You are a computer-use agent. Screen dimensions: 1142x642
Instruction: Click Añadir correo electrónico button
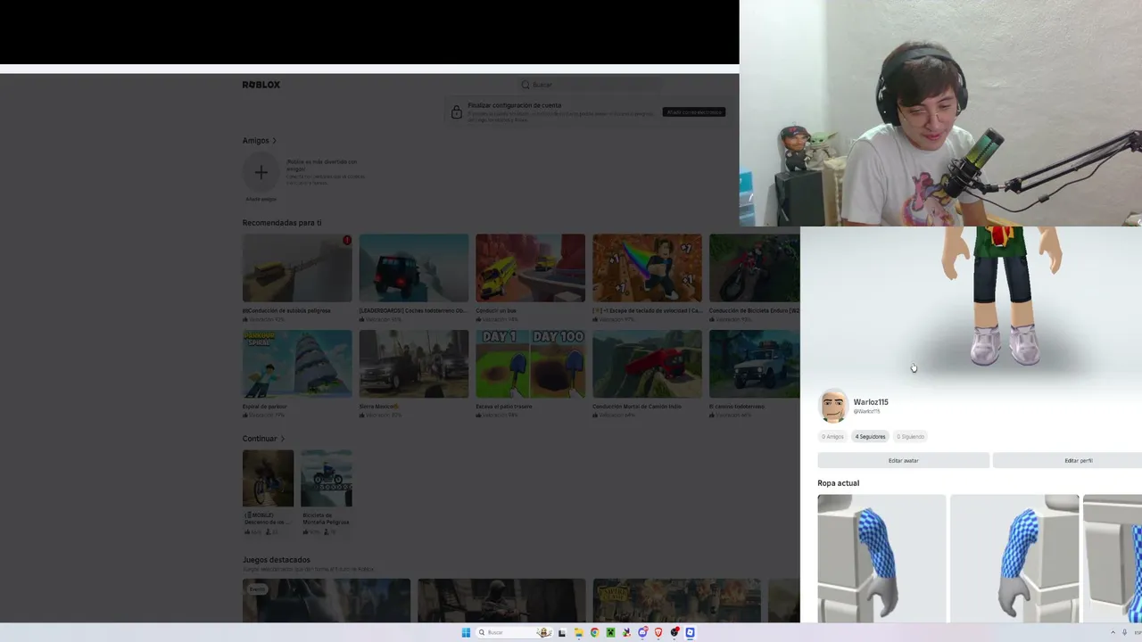click(693, 112)
